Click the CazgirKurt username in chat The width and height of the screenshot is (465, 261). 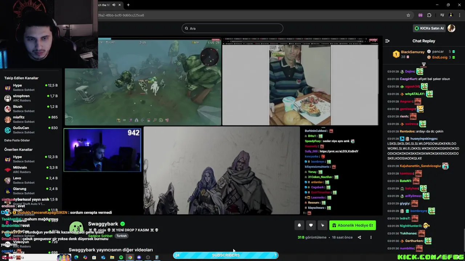click(x=408, y=79)
